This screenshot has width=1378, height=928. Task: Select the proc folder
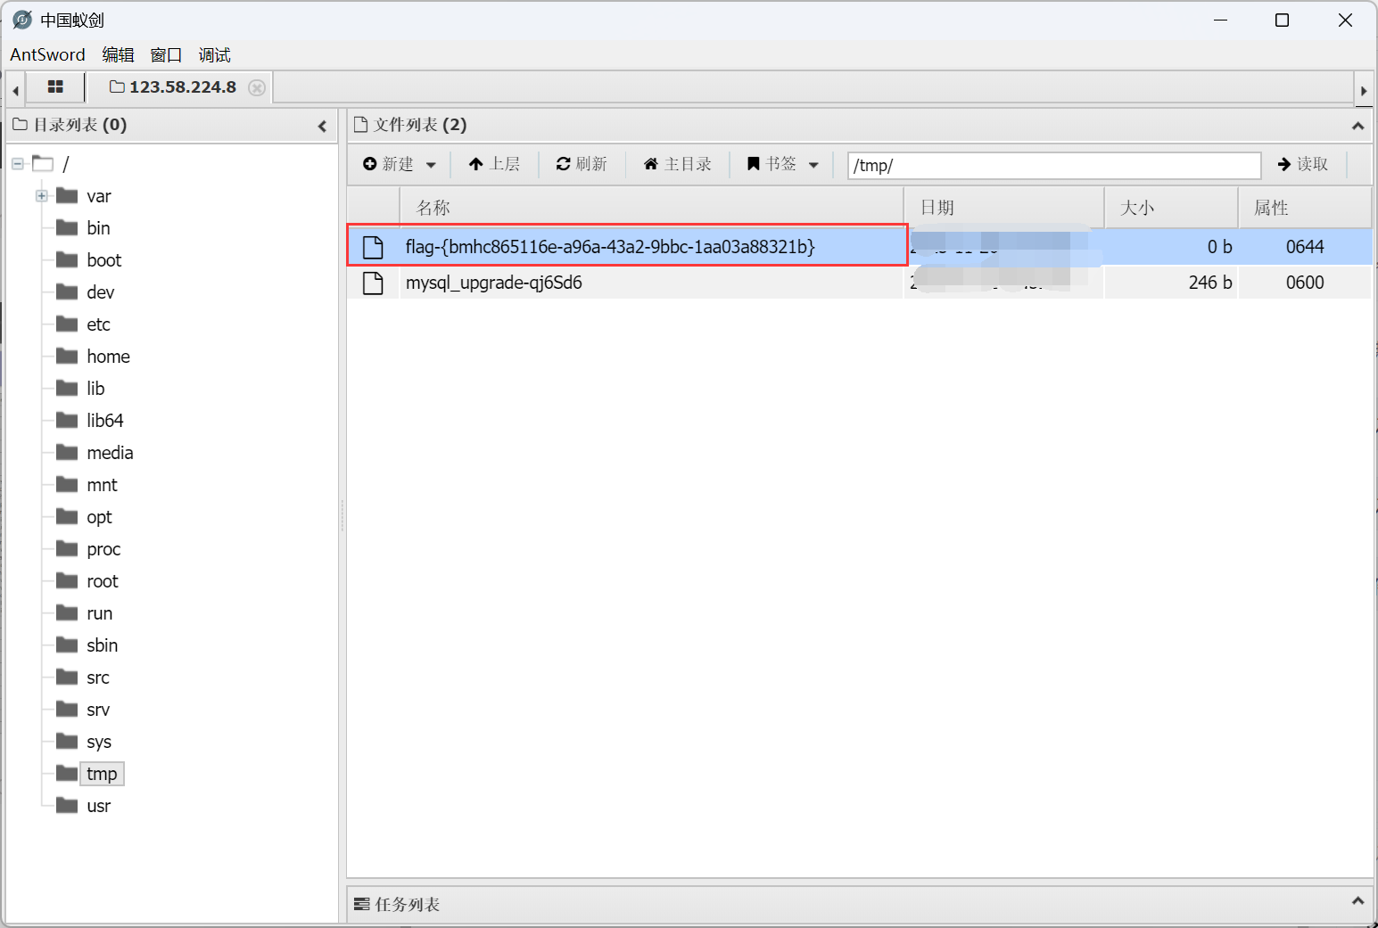point(103,549)
